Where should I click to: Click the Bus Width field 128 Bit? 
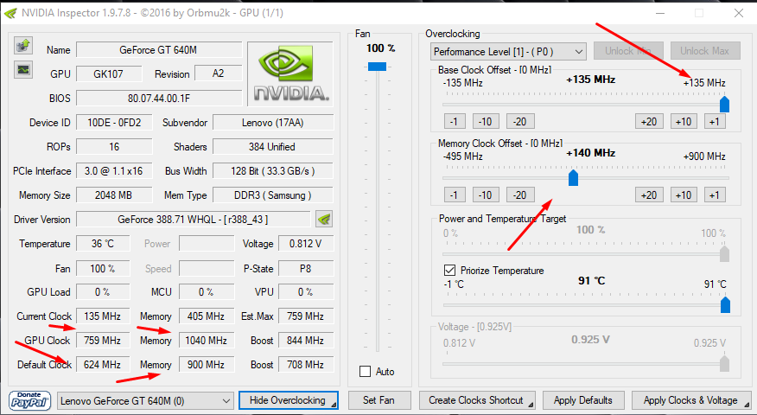point(273,171)
